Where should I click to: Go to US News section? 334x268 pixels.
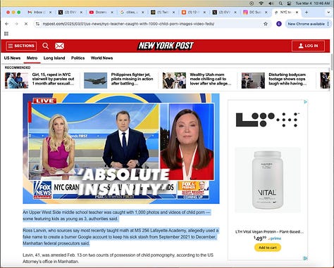(x=12, y=58)
